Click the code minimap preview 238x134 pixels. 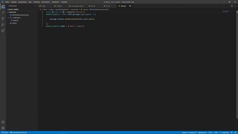(225, 12)
